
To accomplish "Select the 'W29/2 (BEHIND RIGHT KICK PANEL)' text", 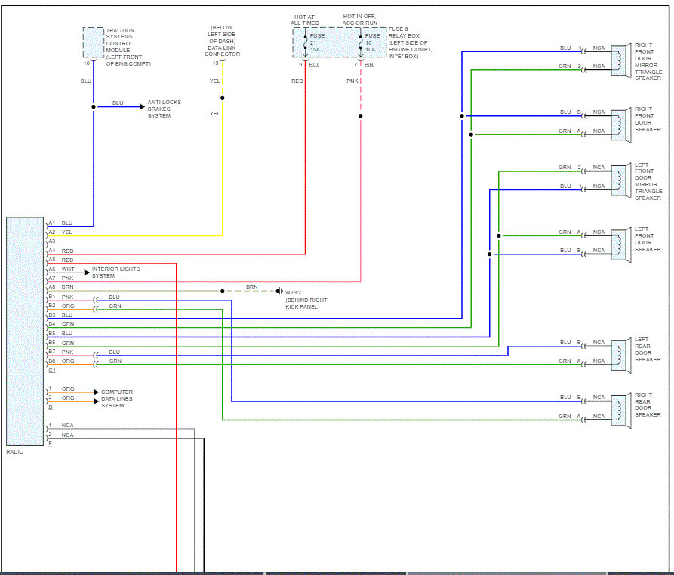I will pyautogui.click(x=306, y=300).
